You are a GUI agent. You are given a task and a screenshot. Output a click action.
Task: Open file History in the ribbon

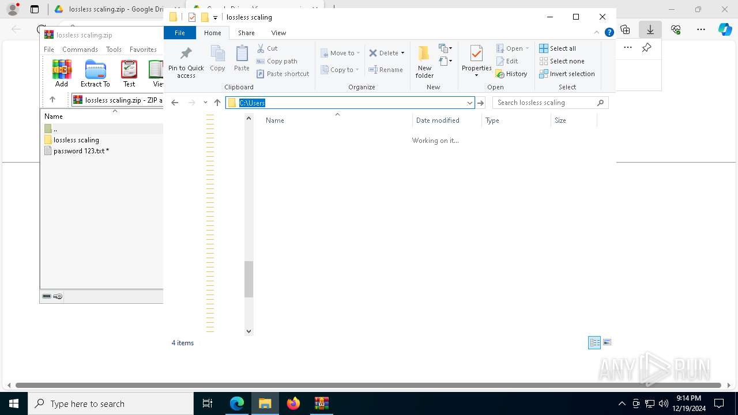pos(511,74)
